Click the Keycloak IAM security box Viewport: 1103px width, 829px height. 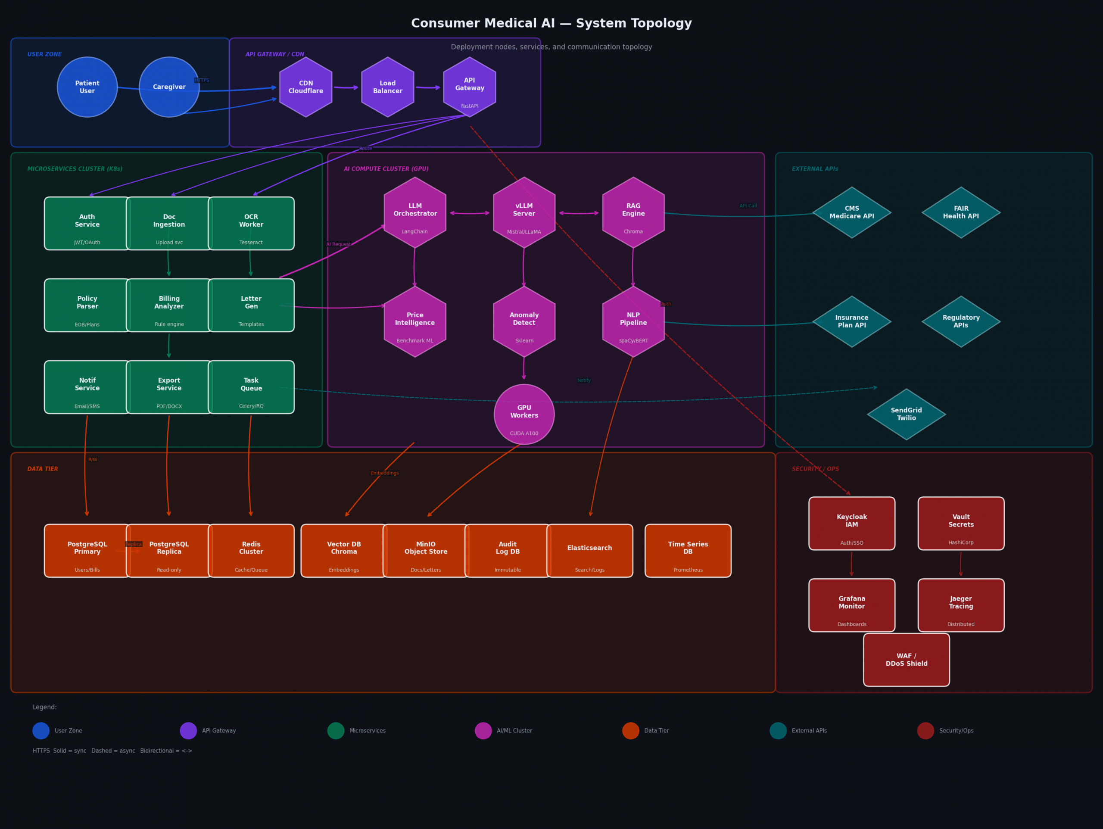pyautogui.click(x=852, y=523)
